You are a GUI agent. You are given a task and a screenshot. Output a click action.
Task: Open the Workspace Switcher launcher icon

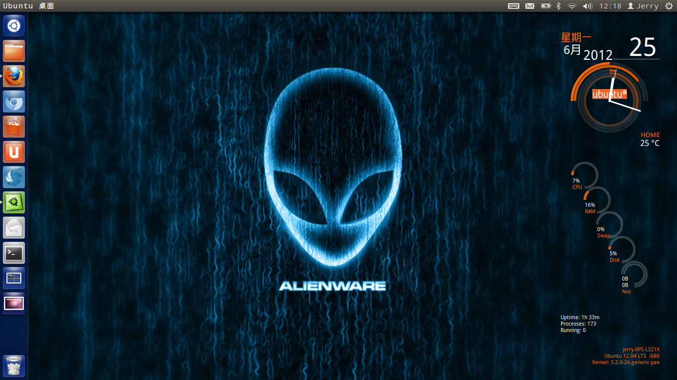[14, 278]
